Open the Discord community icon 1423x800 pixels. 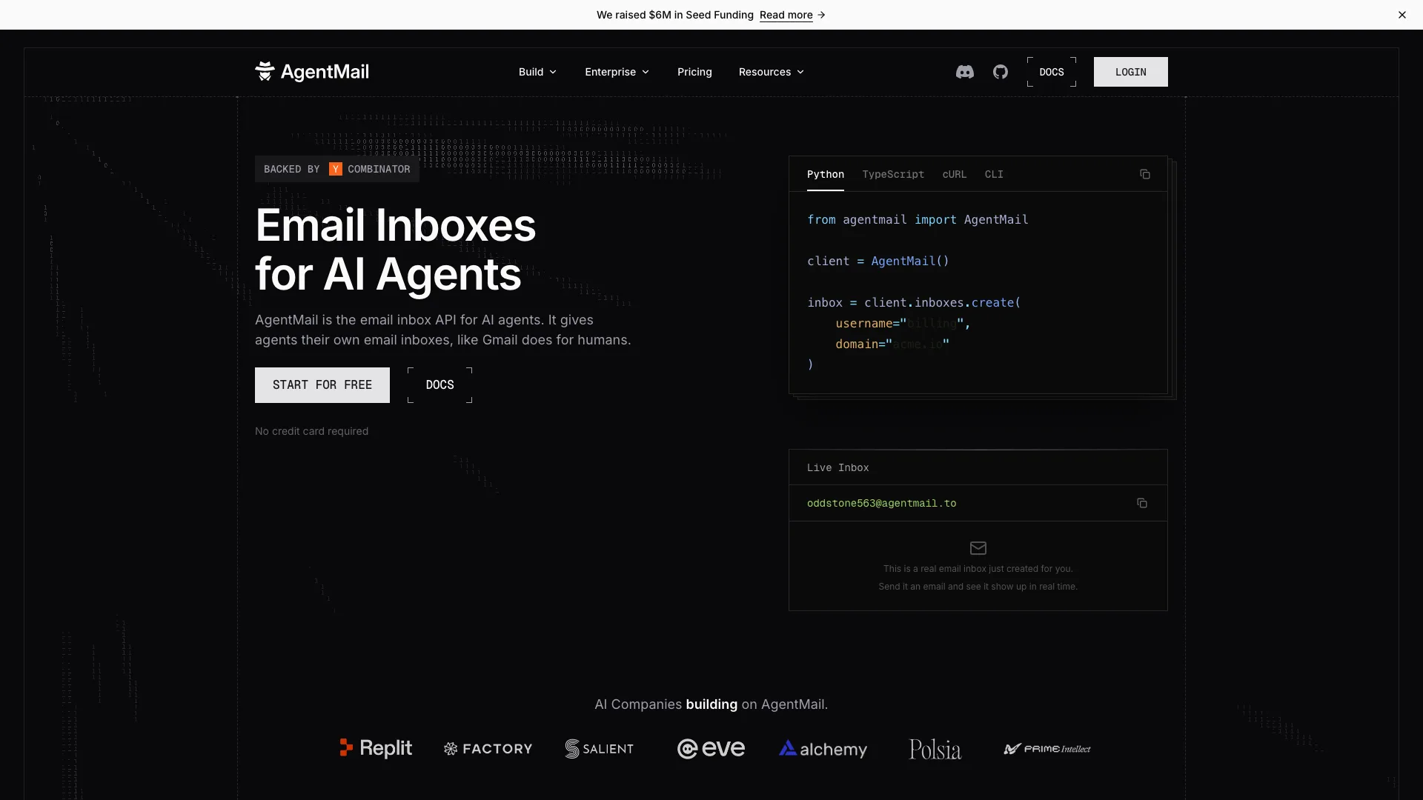964,72
